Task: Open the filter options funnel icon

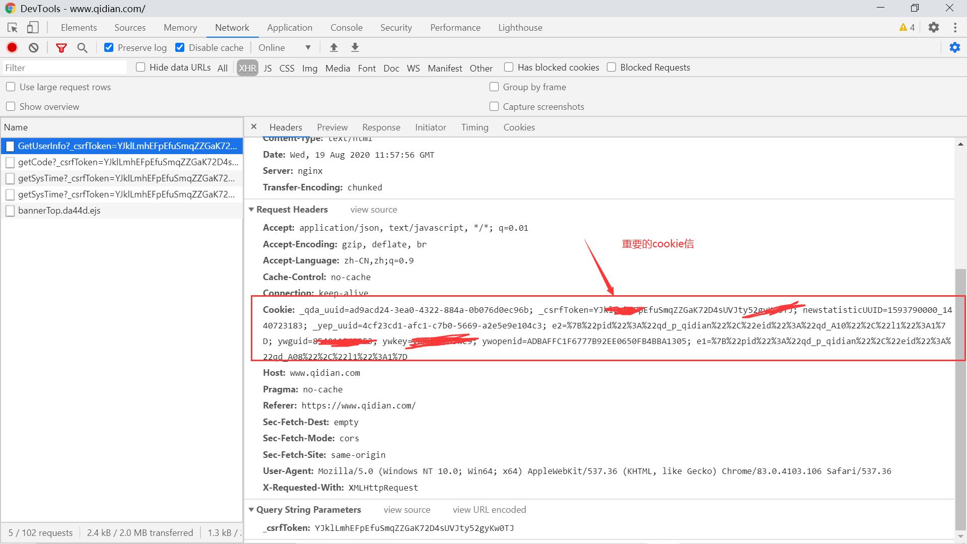Action: [61, 47]
